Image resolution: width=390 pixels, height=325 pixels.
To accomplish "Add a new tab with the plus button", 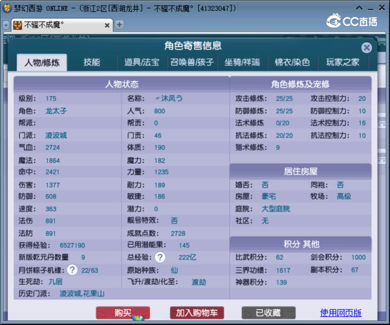I will point(119,25).
